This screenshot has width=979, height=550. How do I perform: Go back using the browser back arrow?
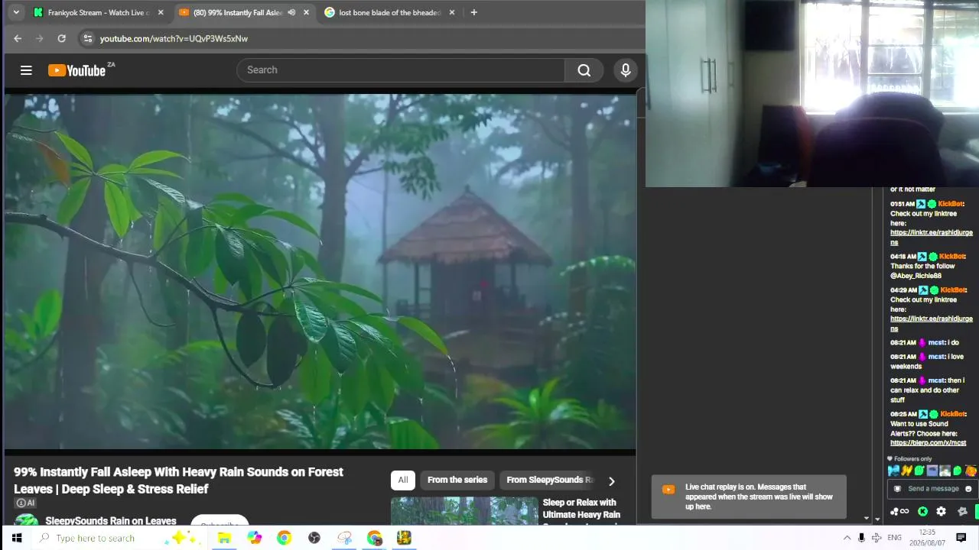(x=18, y=38)
